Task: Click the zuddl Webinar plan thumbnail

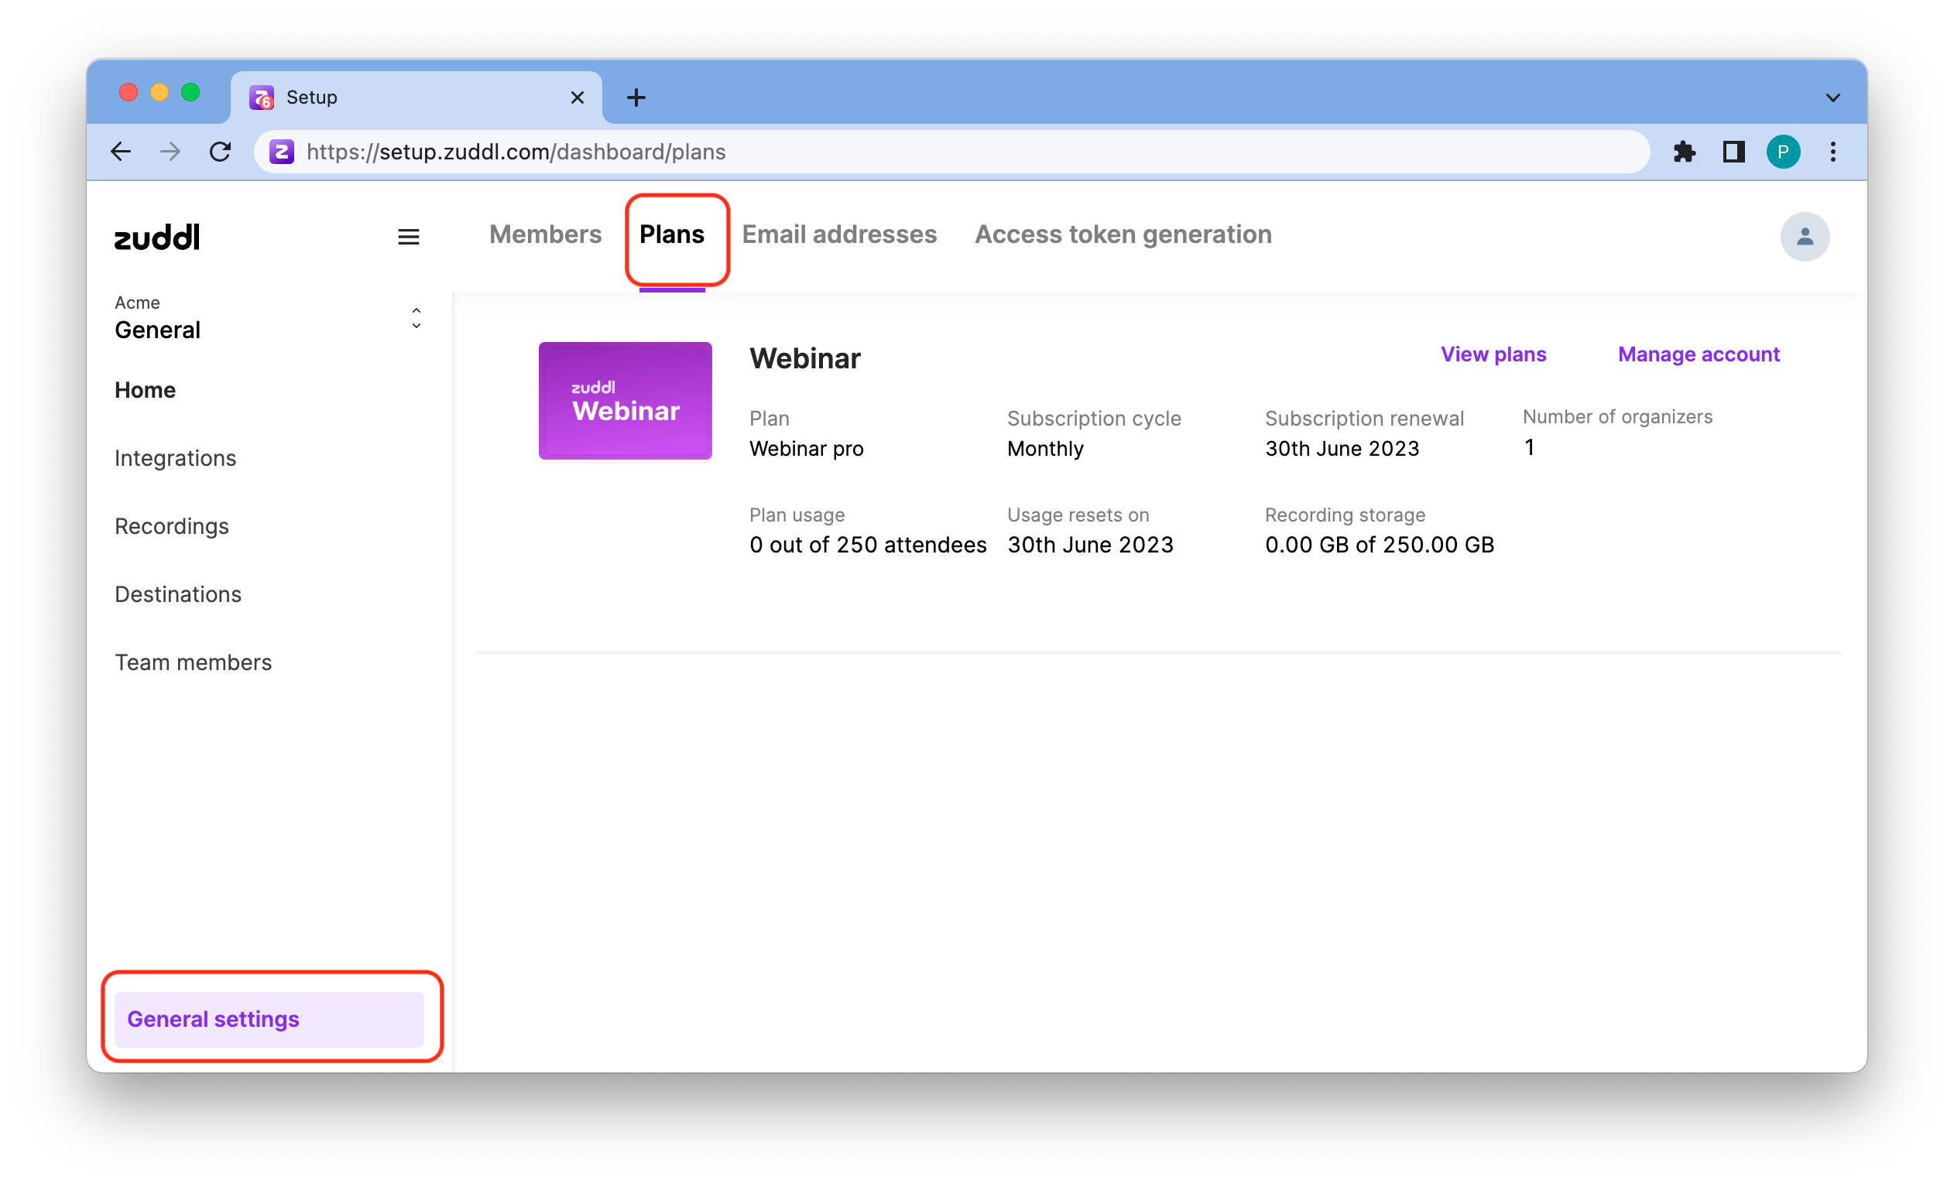Action: coord(625,401)
